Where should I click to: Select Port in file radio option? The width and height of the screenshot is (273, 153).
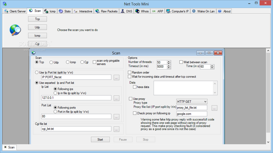click(55, 111)
